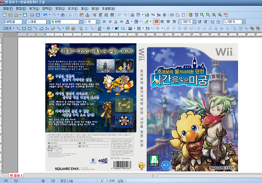
Task: Open the formula editor (fx) icon
Action: pyautogui.click(x=159, y=15)
